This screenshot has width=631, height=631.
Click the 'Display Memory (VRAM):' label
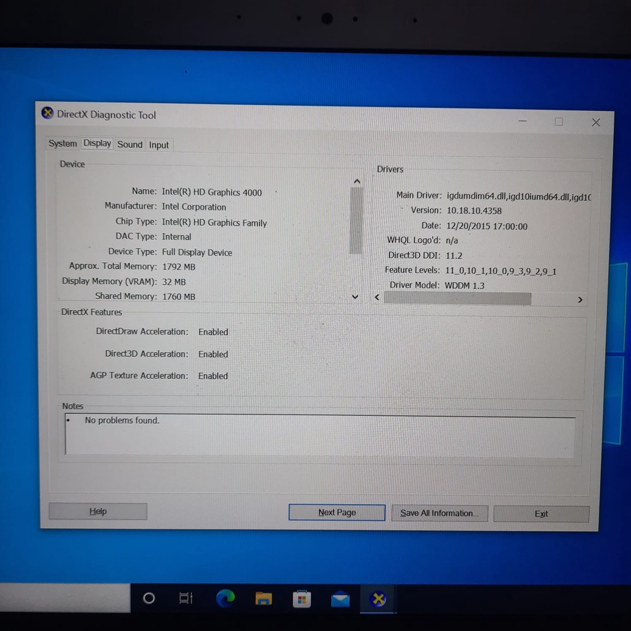point(109,281)
